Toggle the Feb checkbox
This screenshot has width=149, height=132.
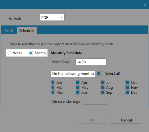coord(53,88)
